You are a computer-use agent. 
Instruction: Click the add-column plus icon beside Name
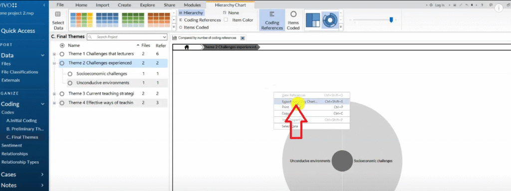click(62, 45)
